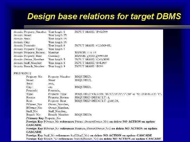Select the Foreign Key Branch_No references line
Viewport: 190px width, 142px height.
93,139
